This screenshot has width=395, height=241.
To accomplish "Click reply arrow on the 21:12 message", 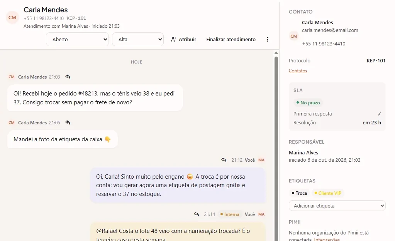I will [x=224, y=160].
